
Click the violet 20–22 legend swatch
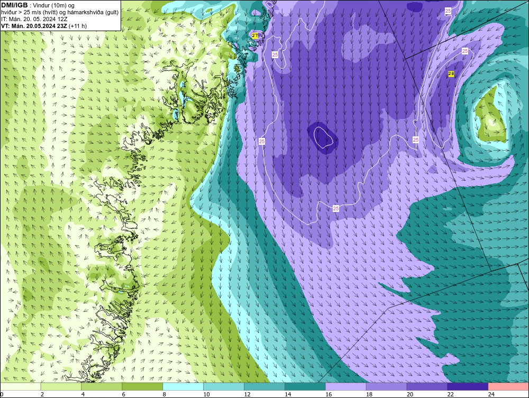pos(427,386)
